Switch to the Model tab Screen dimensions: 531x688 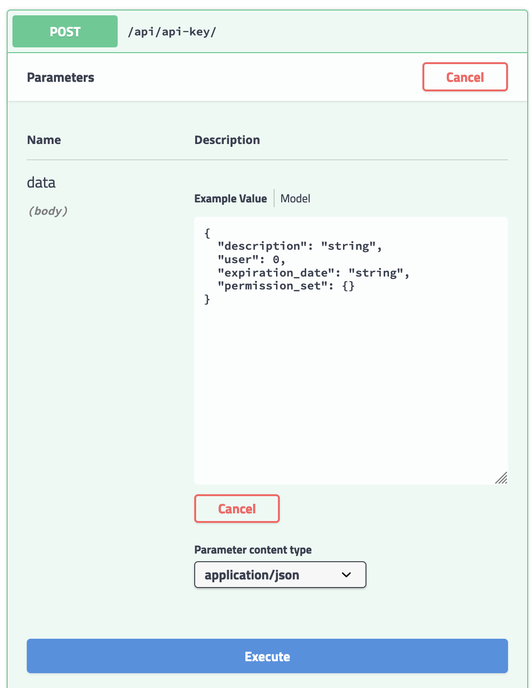295,198
